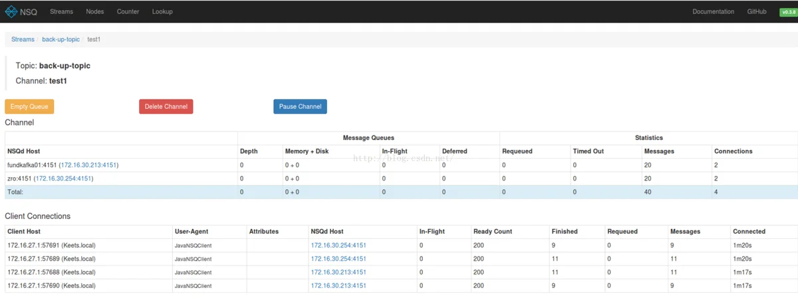Screen dimensions: 798x306
Task: Click the NSQ logo icon
Action: tap(11, 11)
